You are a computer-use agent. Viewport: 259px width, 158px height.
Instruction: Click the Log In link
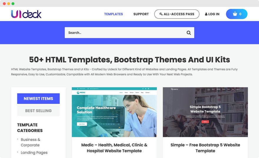[x=212, y=14]
